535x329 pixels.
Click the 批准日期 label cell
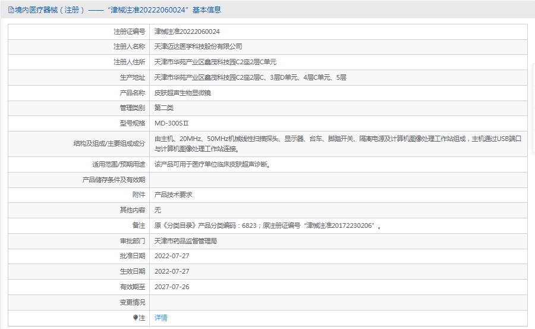tap(79, 256)
